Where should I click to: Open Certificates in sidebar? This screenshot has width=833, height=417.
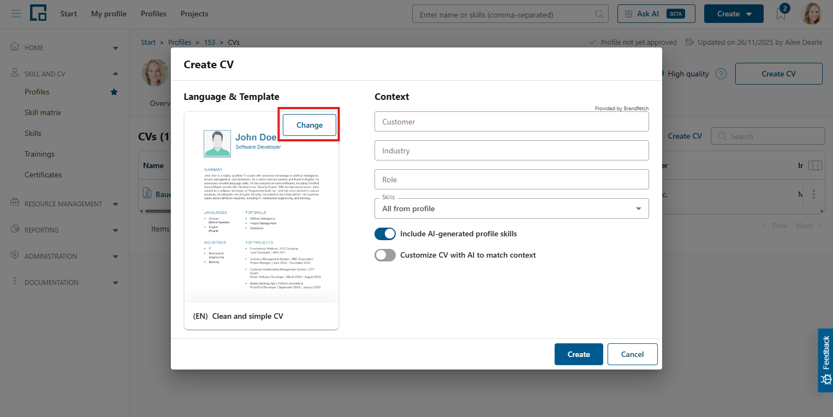point(43,175)
